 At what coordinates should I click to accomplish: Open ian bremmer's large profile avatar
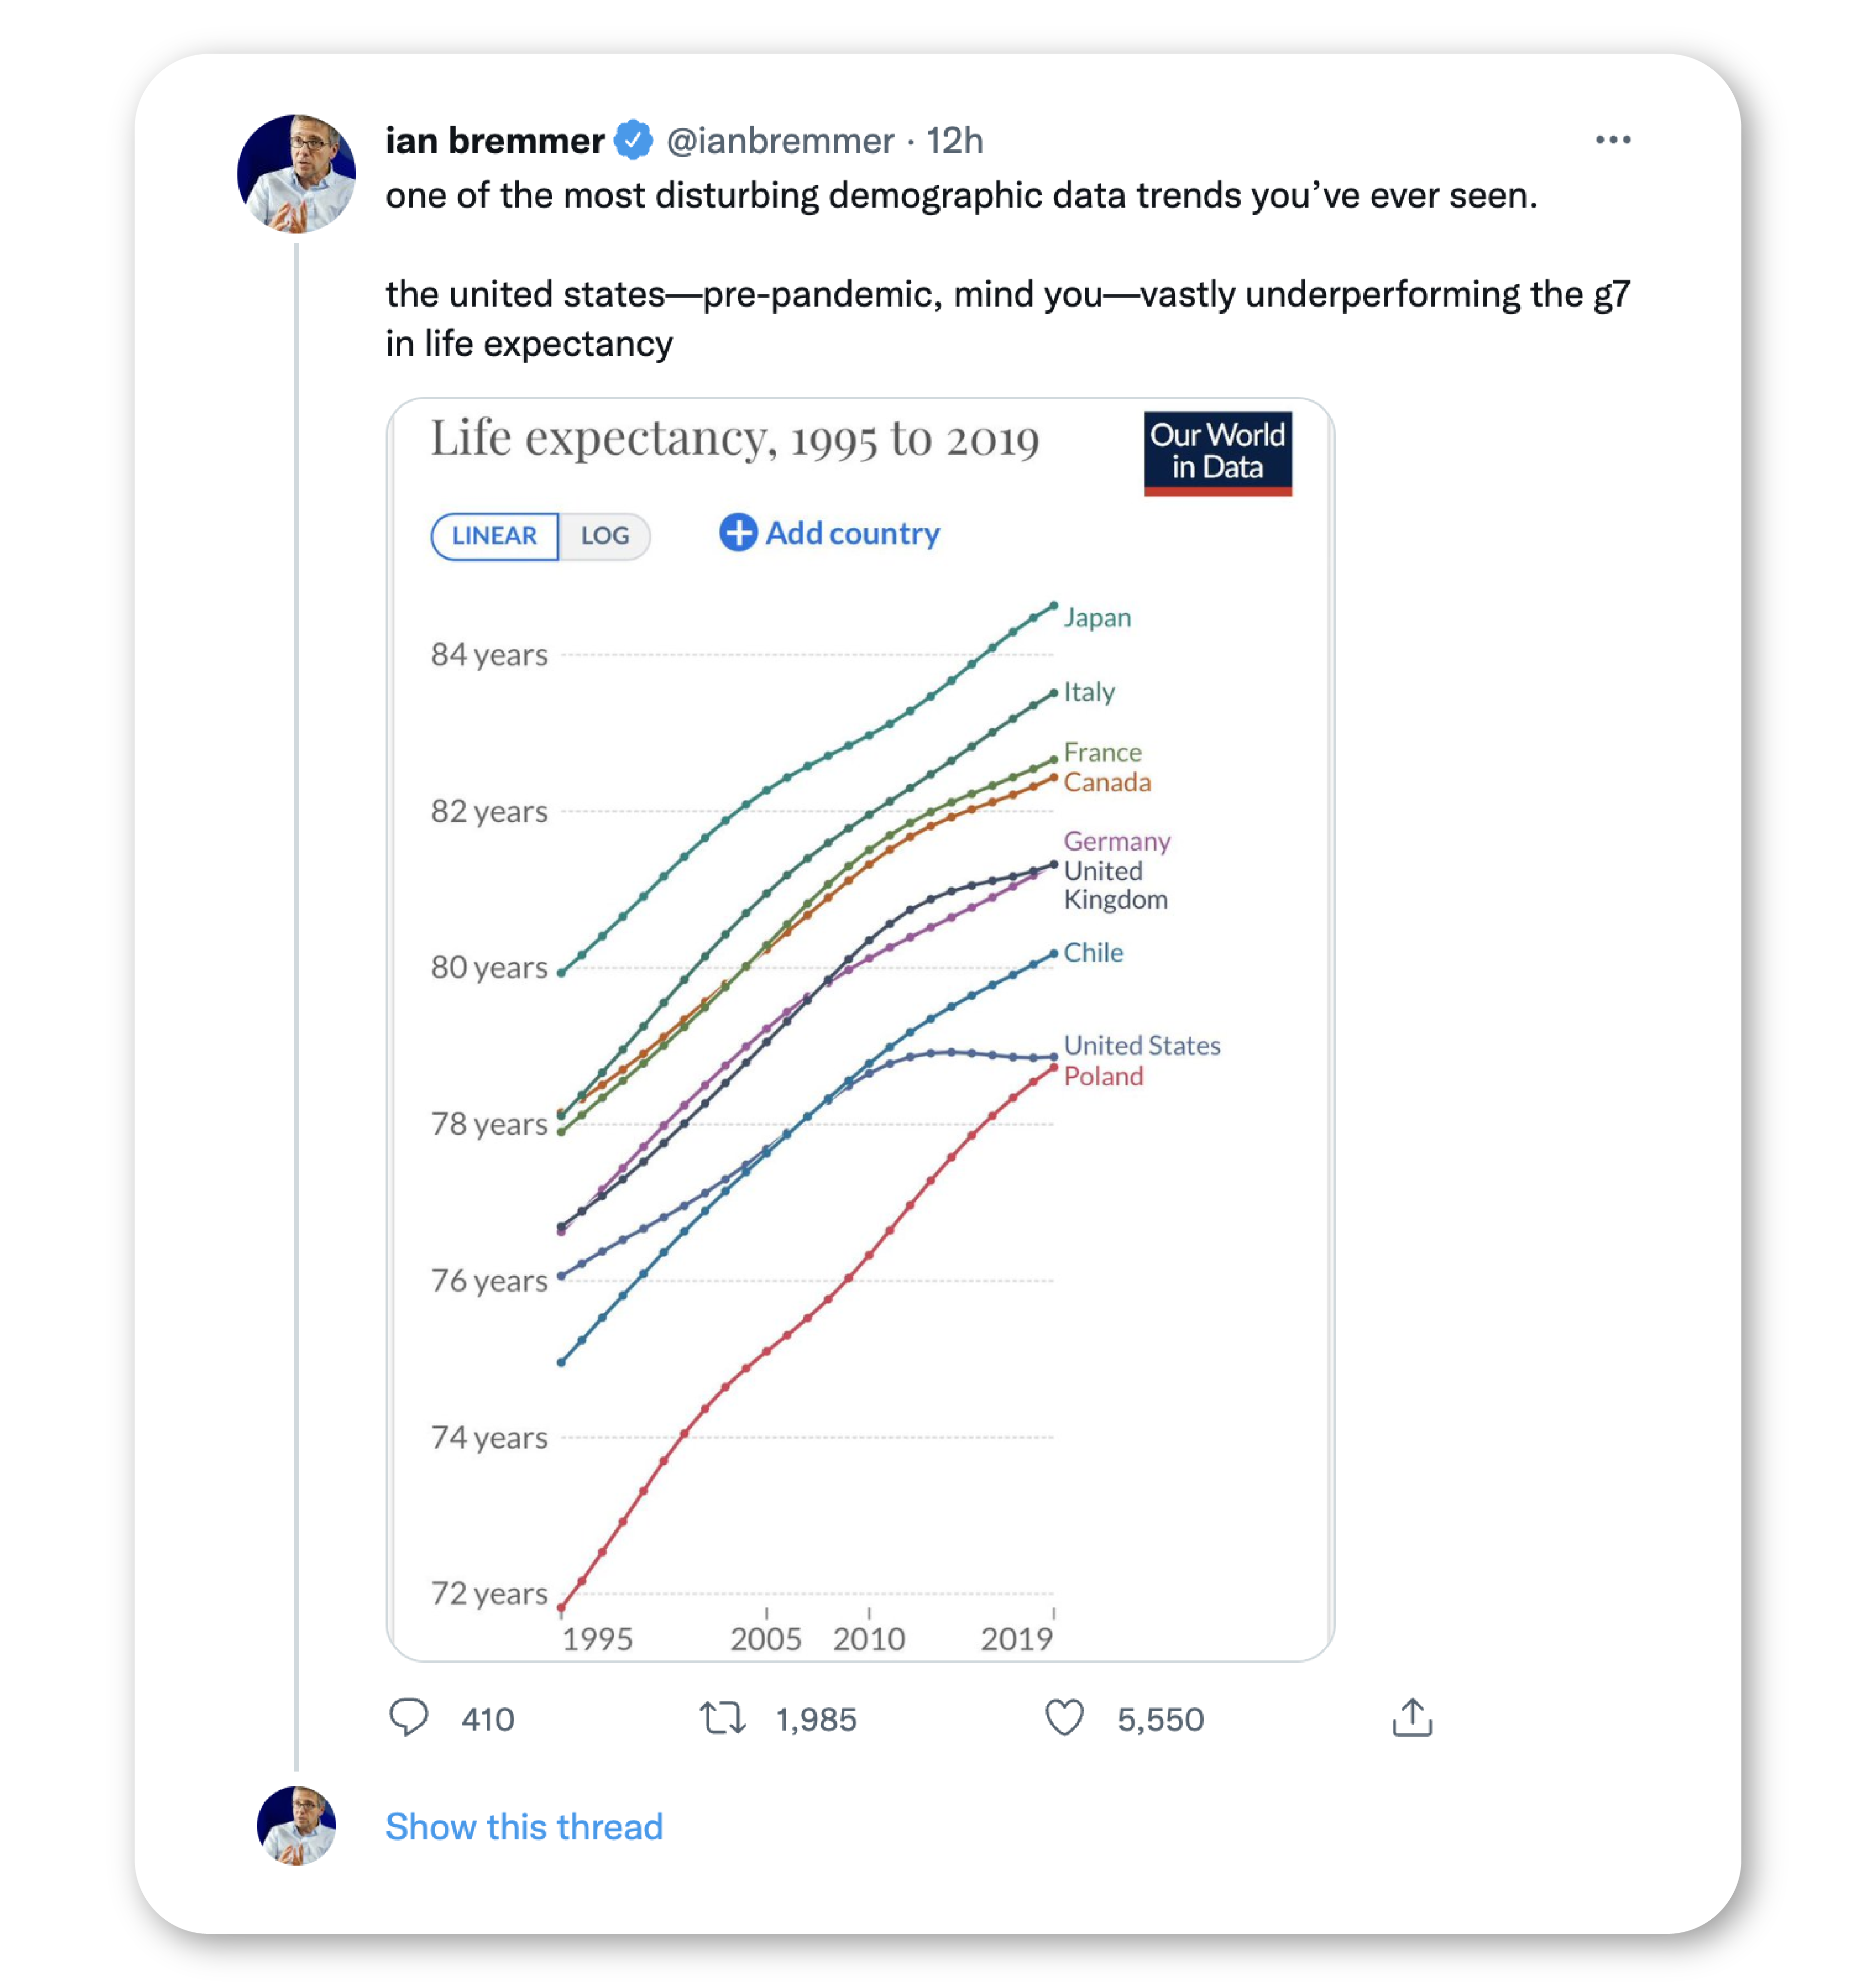296,174
